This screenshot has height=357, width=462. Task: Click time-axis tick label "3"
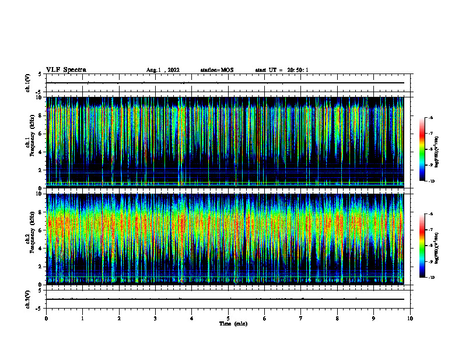[155, 318]
